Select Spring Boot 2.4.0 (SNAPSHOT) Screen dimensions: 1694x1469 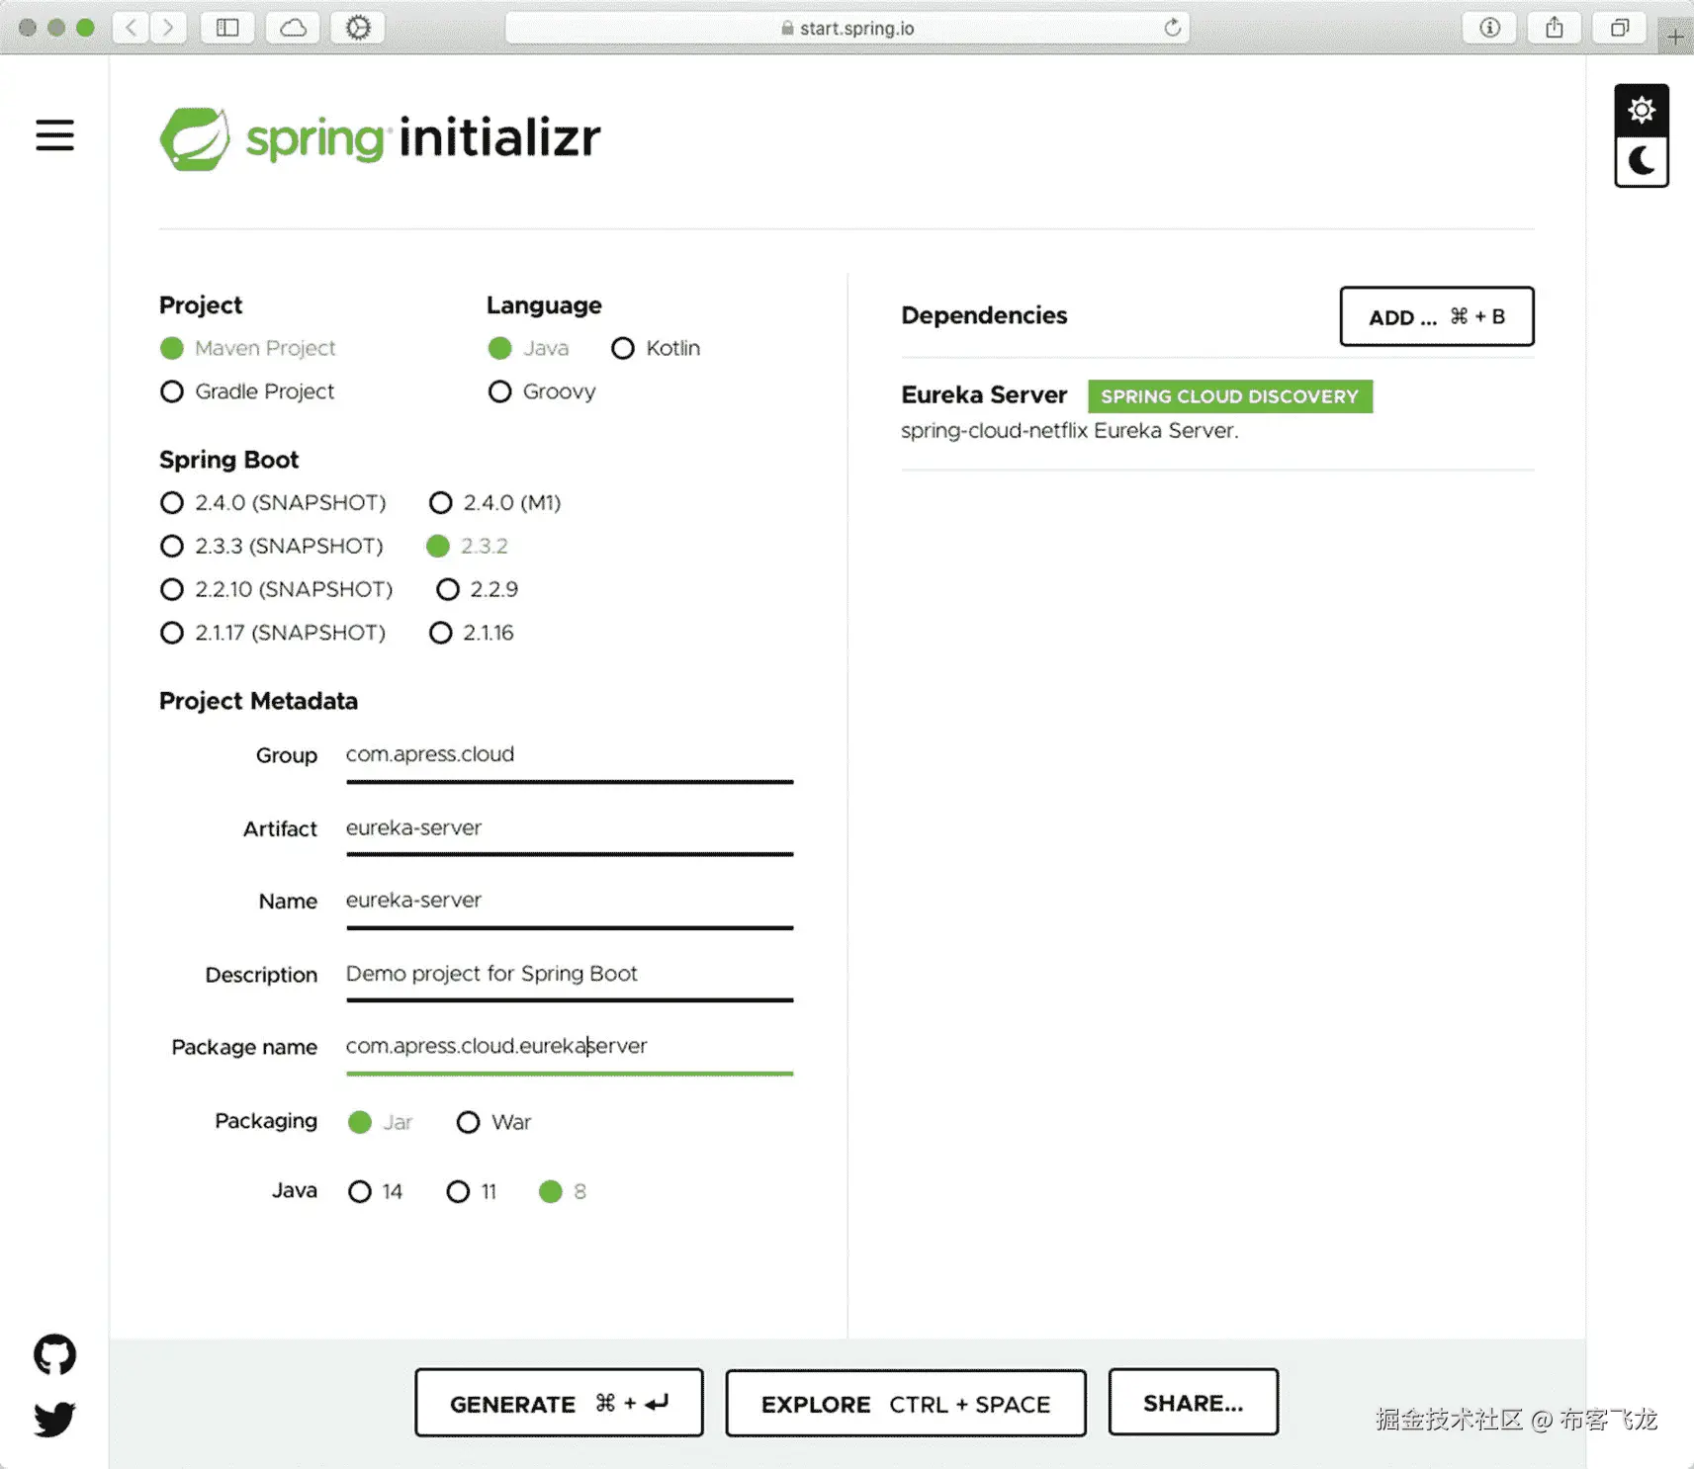coord(273,502)
